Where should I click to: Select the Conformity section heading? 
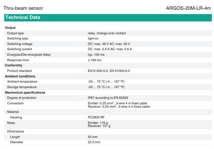pyautogui.click(x=13, y=65)
